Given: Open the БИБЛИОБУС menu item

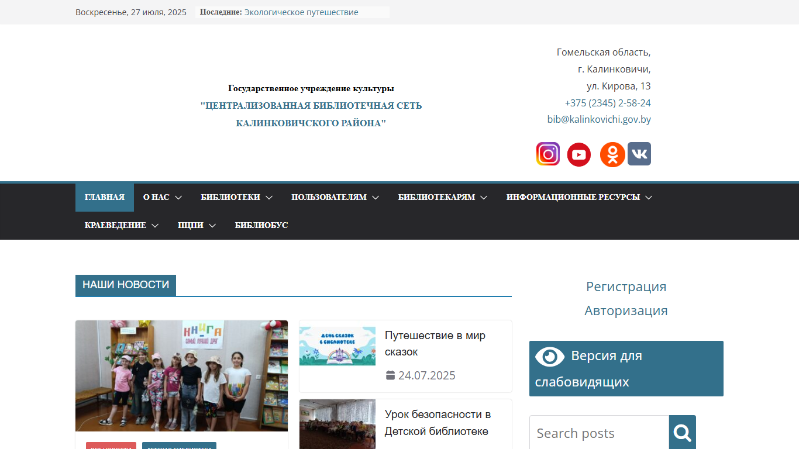Looking at the screenshot, I should coord(261,226).
